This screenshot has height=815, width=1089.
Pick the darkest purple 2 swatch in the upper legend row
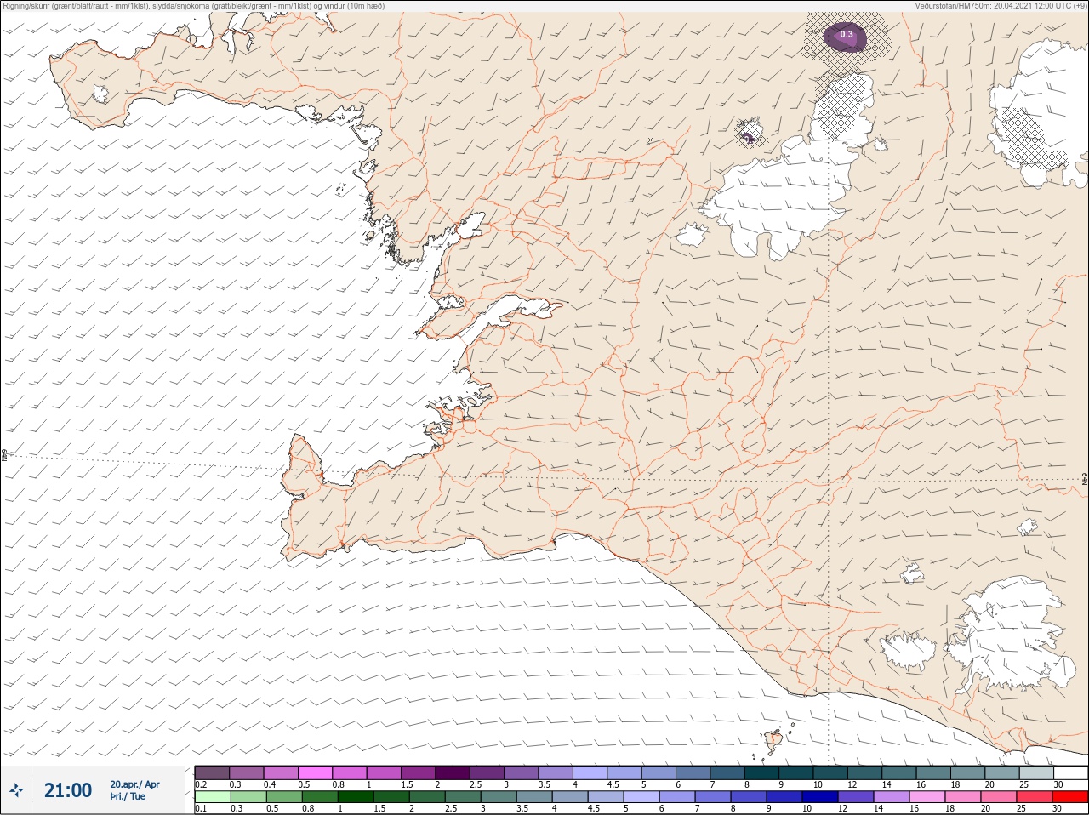click(453, 772)
